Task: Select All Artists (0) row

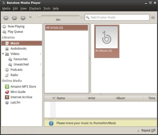Action: (x=66, y=28)
